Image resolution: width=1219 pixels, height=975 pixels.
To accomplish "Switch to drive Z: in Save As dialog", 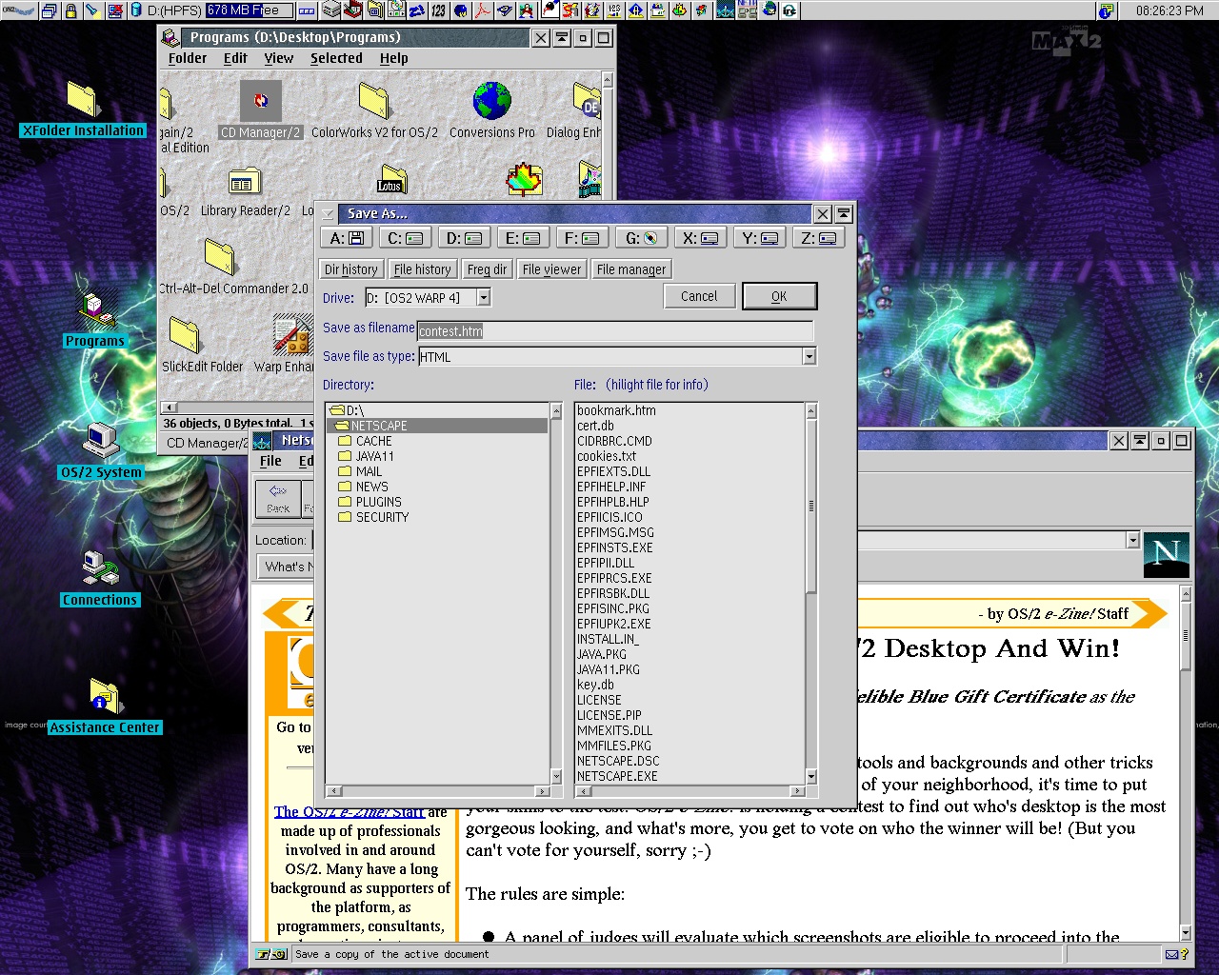I will 818,238.
